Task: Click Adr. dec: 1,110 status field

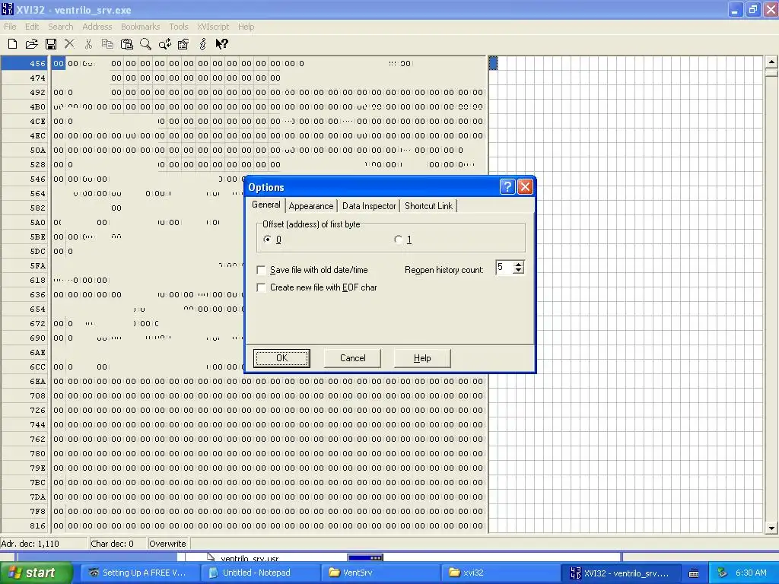Action: [x=43, y=544]
